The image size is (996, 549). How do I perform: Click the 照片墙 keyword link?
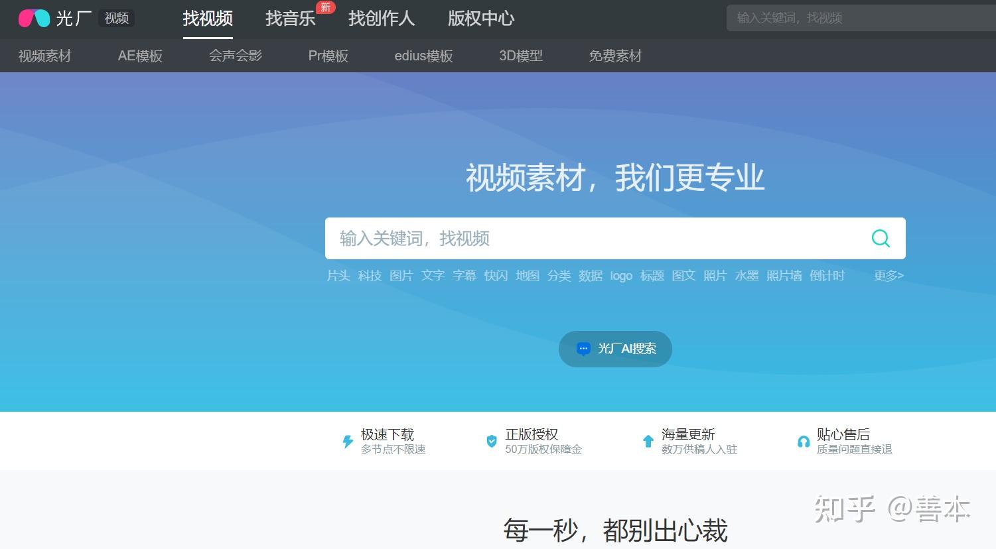(x=784, y=275)
